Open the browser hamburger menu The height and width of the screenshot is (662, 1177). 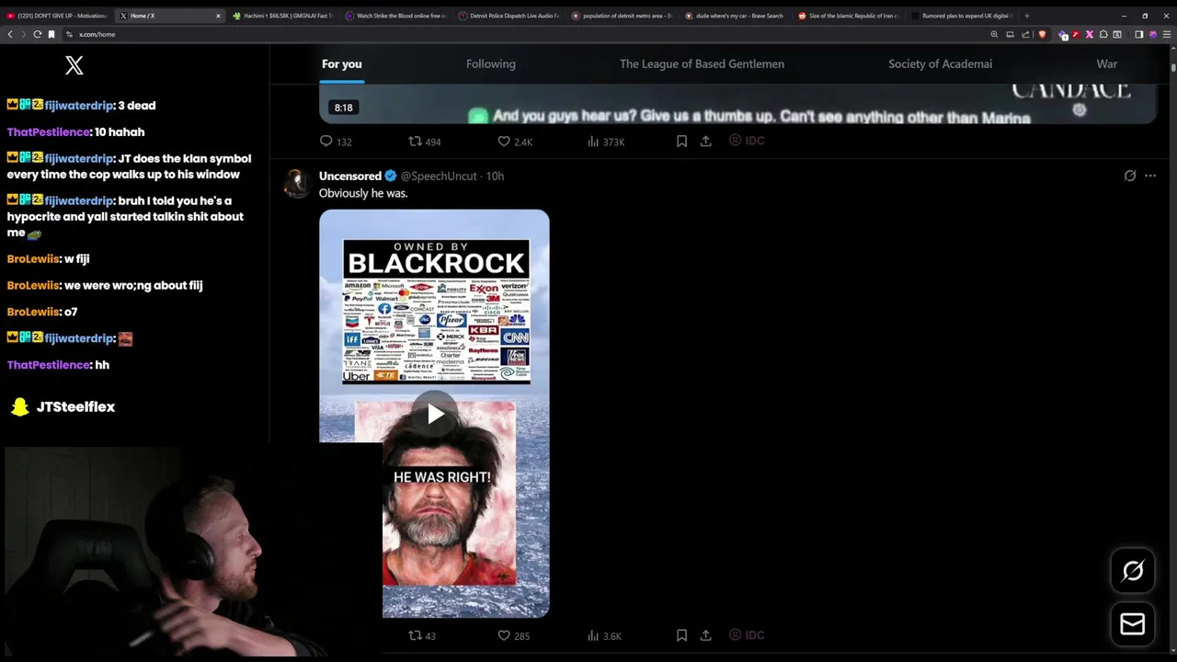pyautogui.click(x=1166, y=34)
